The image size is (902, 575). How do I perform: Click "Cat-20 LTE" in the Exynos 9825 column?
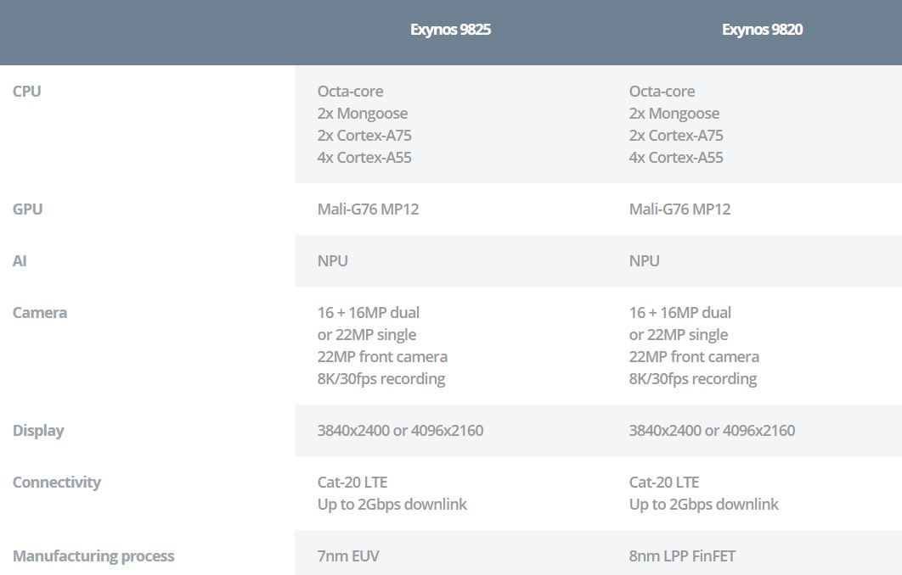coord(352,483)
